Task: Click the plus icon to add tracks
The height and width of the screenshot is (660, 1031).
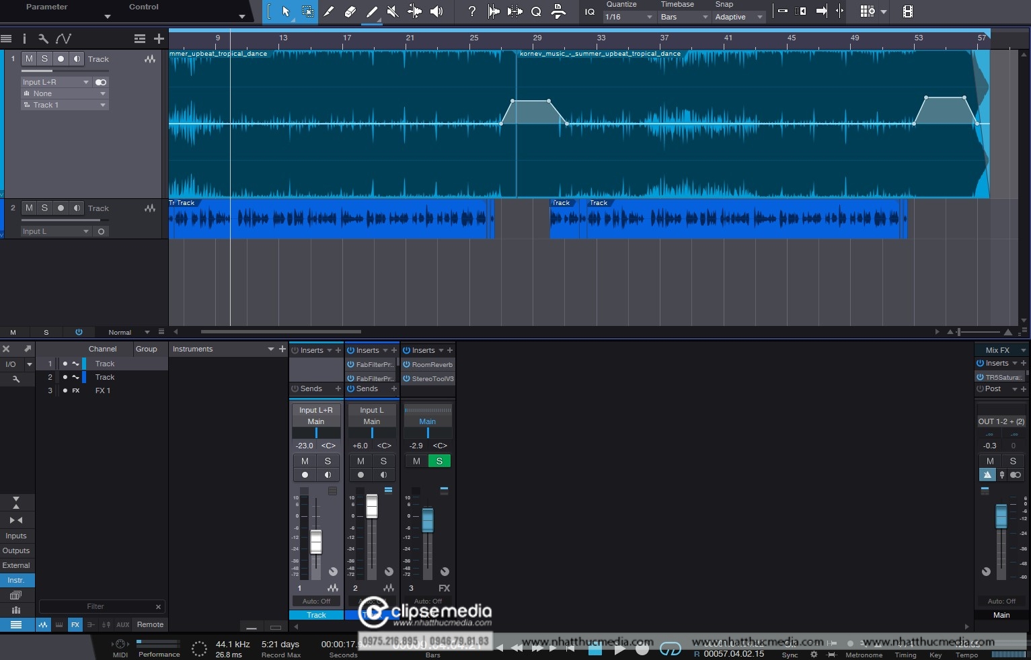Action: [x=159, y=39]
